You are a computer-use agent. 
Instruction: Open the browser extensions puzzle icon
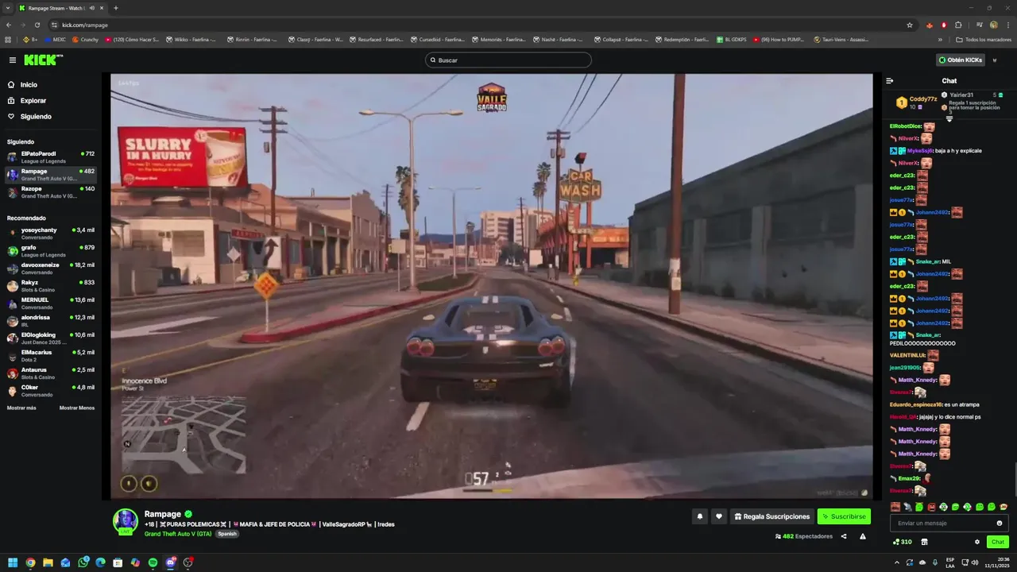click(x=958, y=25)
